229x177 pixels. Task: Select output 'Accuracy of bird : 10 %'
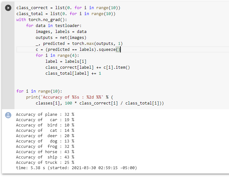tap(45, 125)
